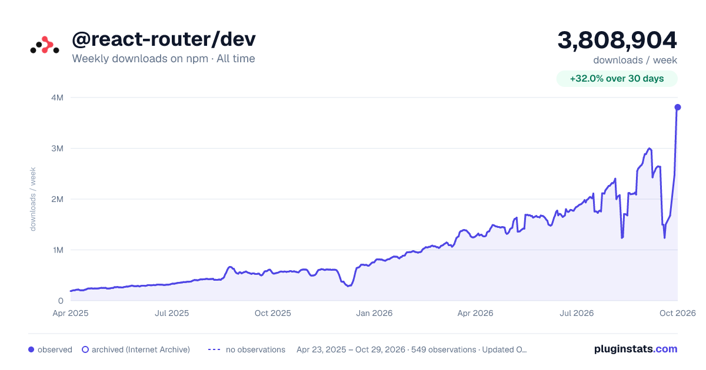Click the Apr 2026 x-axis label

coord(475,313)
